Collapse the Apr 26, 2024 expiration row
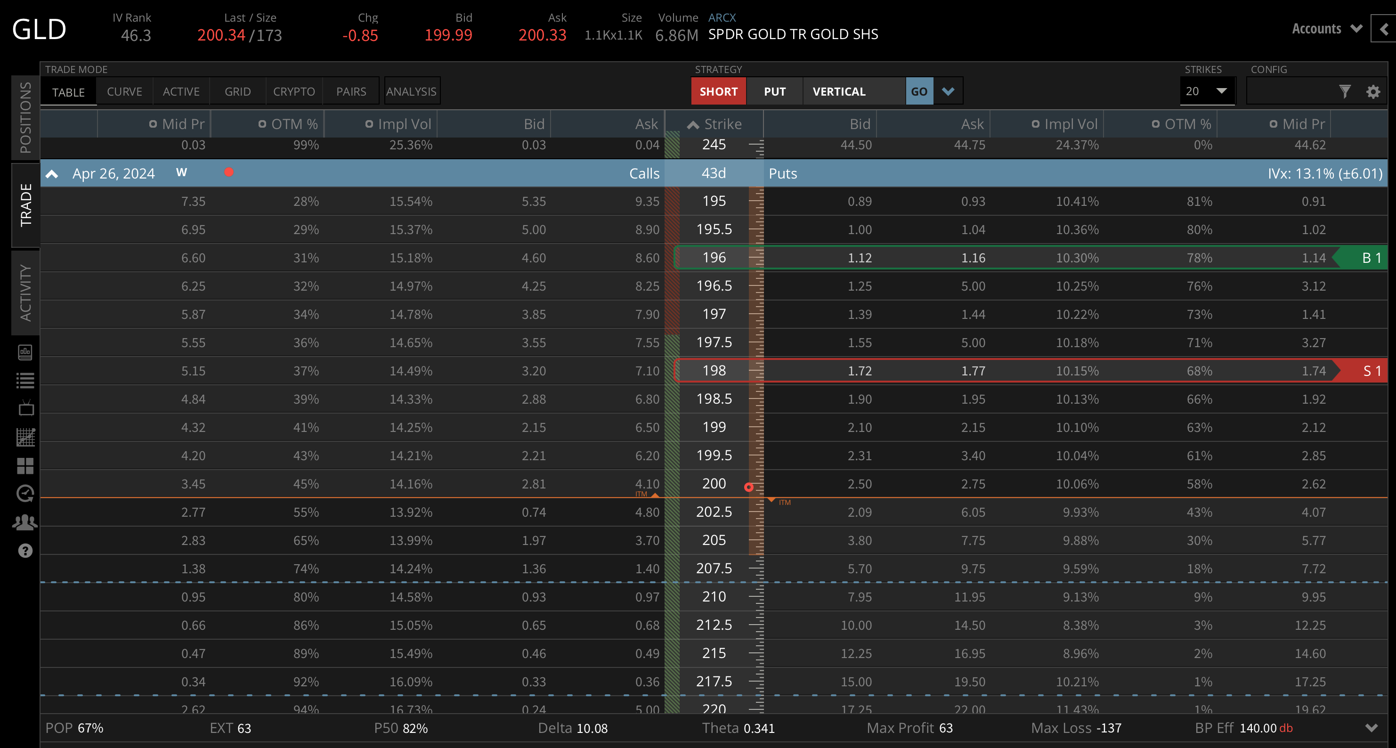Screen dimensions: 1396x748 click(52, 173)
